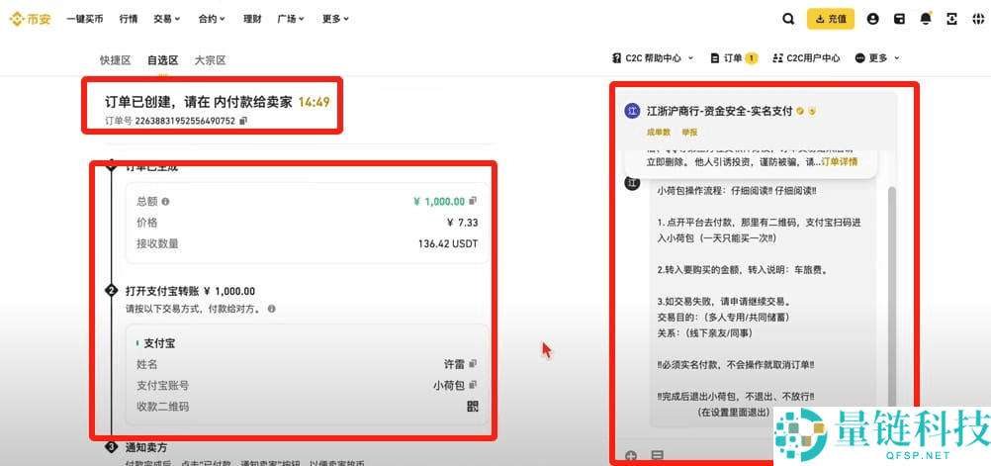Copy the 支付宝账号 小荷包
This screenshot has height=466, width=991.
click(473, 385)
